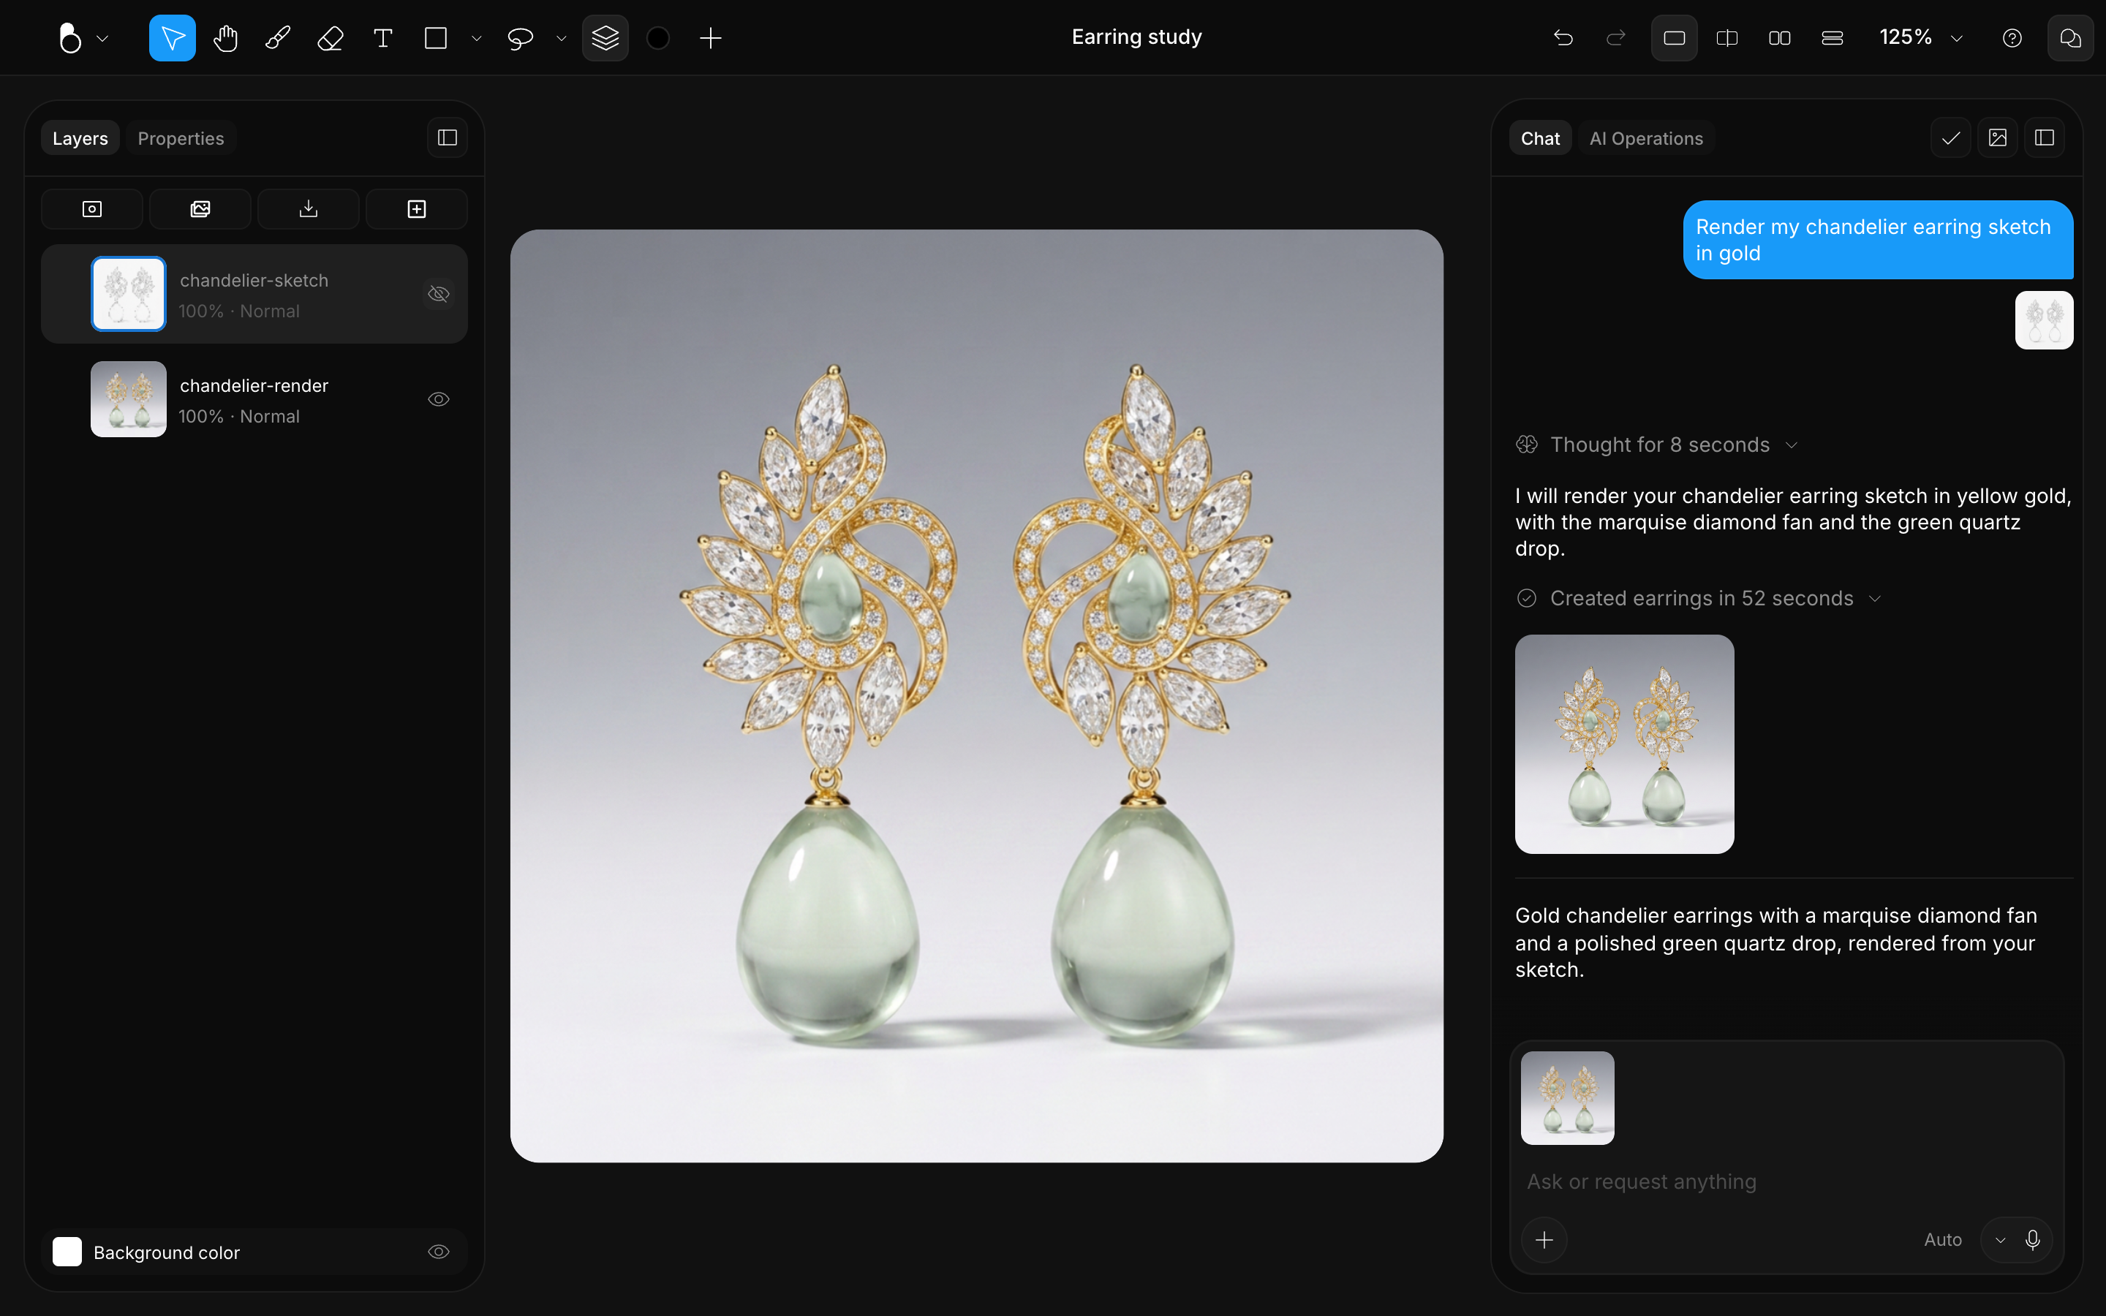
Task: Toggle Background color visibility
Action: coord(439,1252)
